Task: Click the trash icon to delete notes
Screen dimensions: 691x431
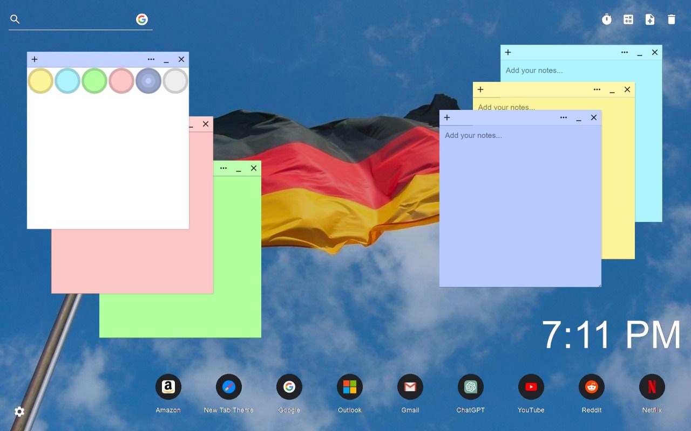Action: (x=672, y=19)
